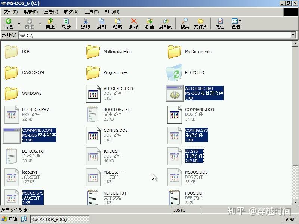Image resolution: width=299 pixels, height=224 pixels.
Task: Click the Internet Explorer quick launch icon
Action: (x=24, y=219)
